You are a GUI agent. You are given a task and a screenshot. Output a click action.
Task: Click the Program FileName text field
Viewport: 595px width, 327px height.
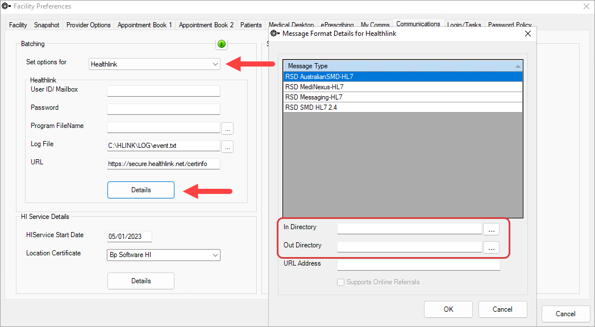click(x=164, y=127)
